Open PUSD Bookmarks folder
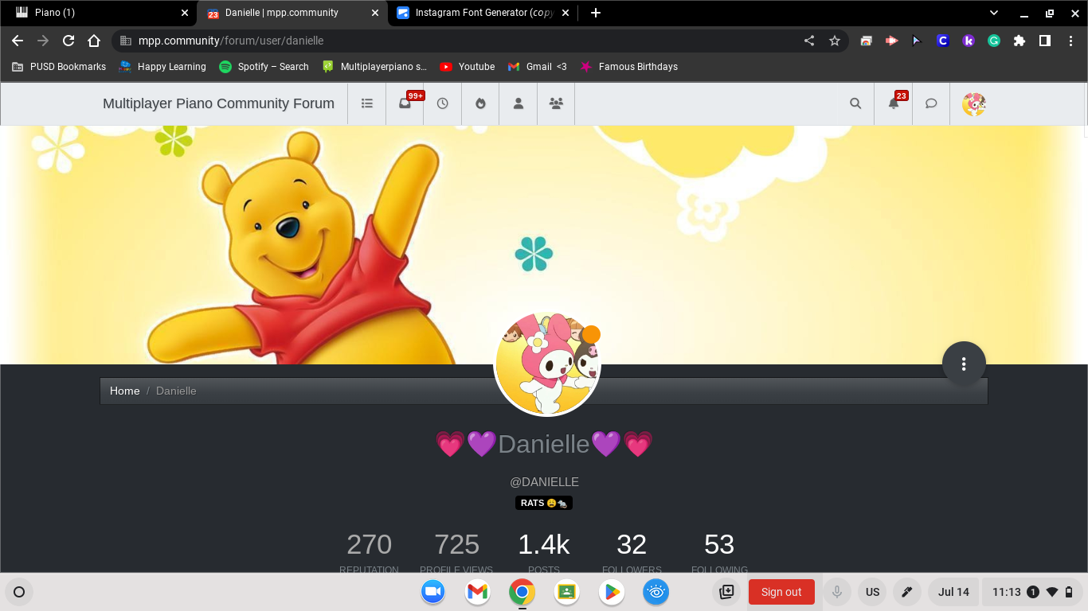Viewport: 1088px width, 611px height. 58,67
